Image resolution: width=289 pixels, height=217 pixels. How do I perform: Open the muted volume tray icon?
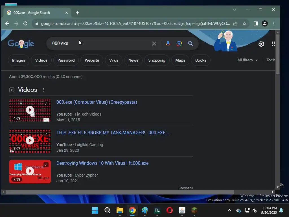255,210
